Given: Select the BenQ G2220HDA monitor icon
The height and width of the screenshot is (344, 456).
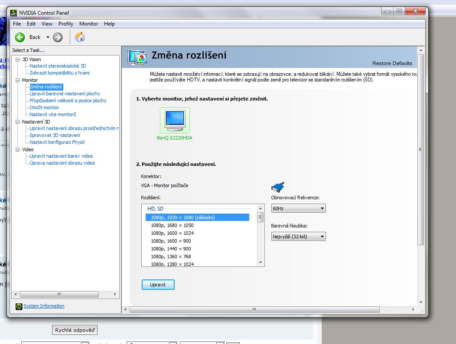Looking at the screenshot, I should (175, 120).
